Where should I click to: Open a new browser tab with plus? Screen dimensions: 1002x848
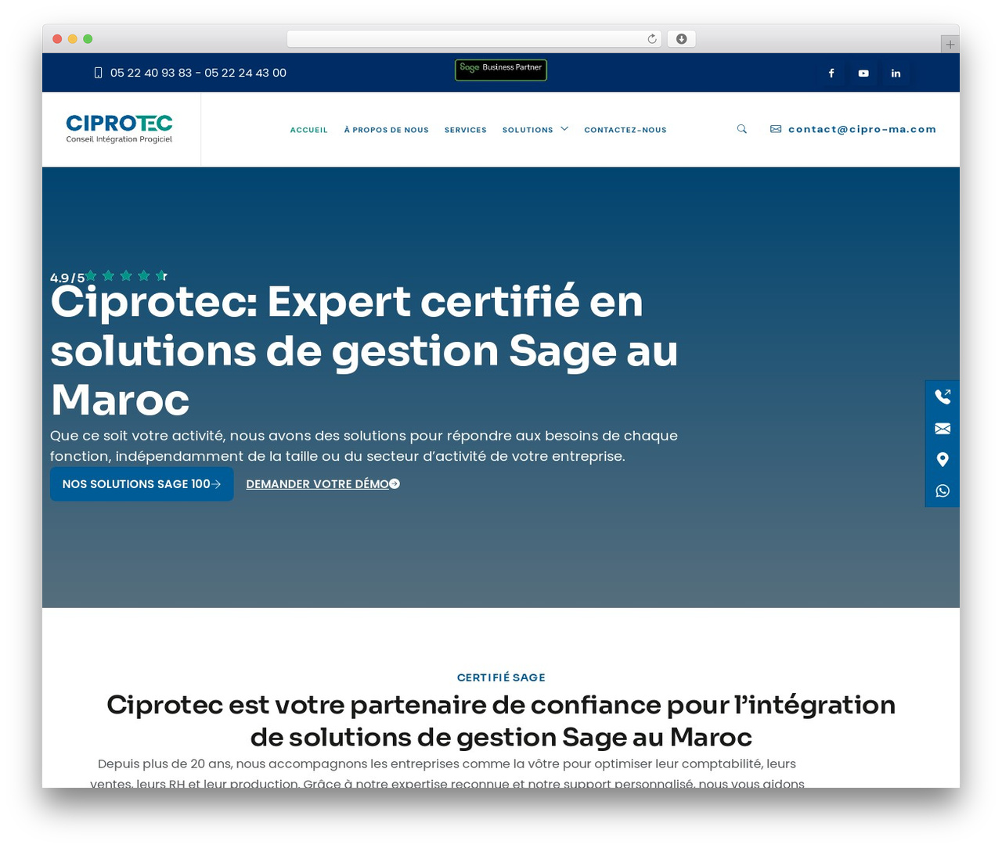(950, 45)
